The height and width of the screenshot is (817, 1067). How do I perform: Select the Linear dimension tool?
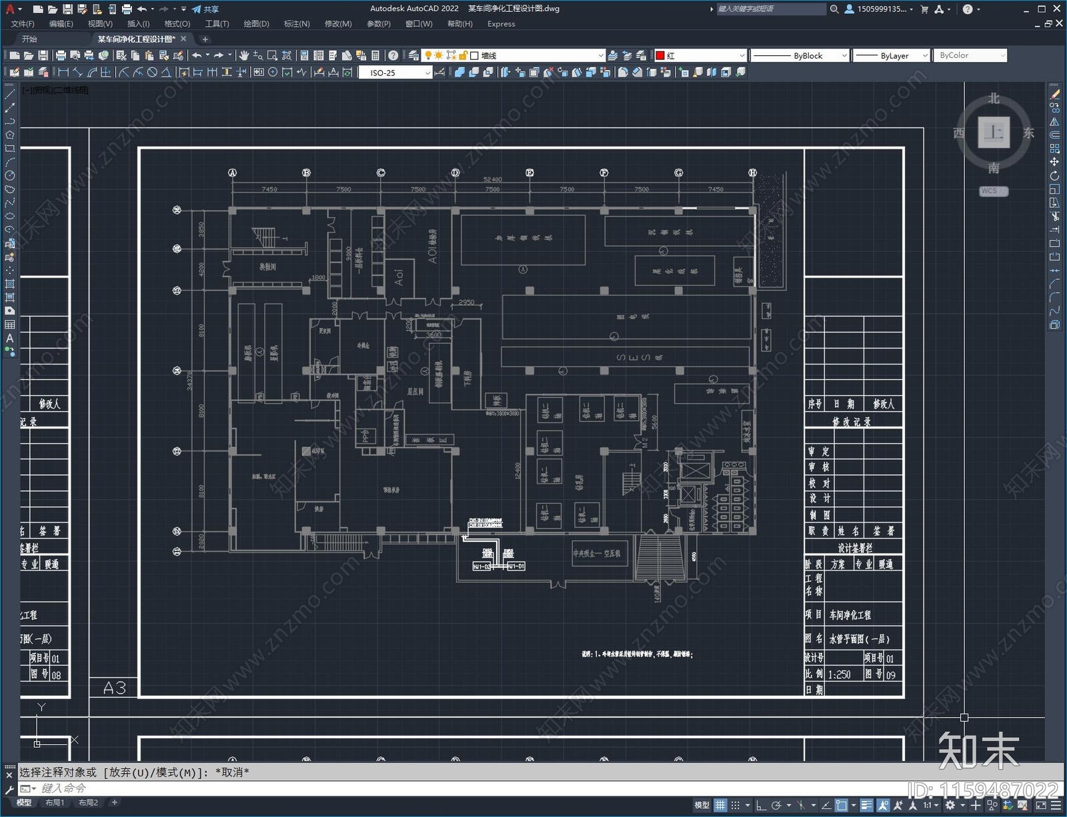pos(63,73)
